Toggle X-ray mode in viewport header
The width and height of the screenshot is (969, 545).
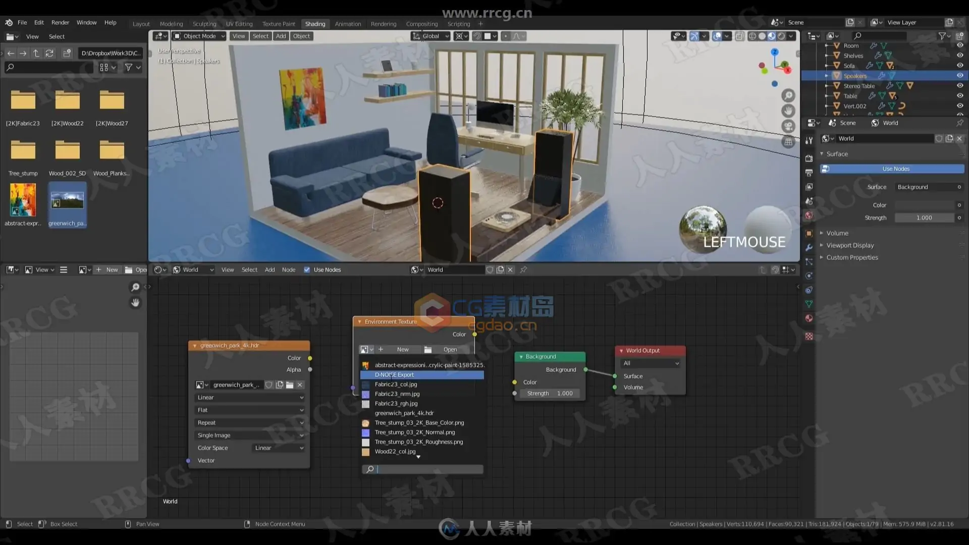739,36
